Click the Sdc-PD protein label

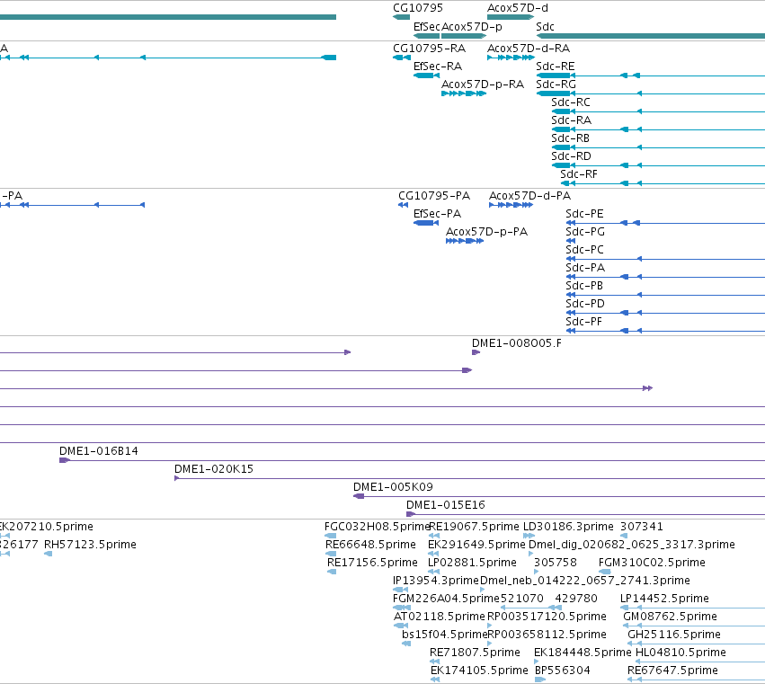coord(585,304)
